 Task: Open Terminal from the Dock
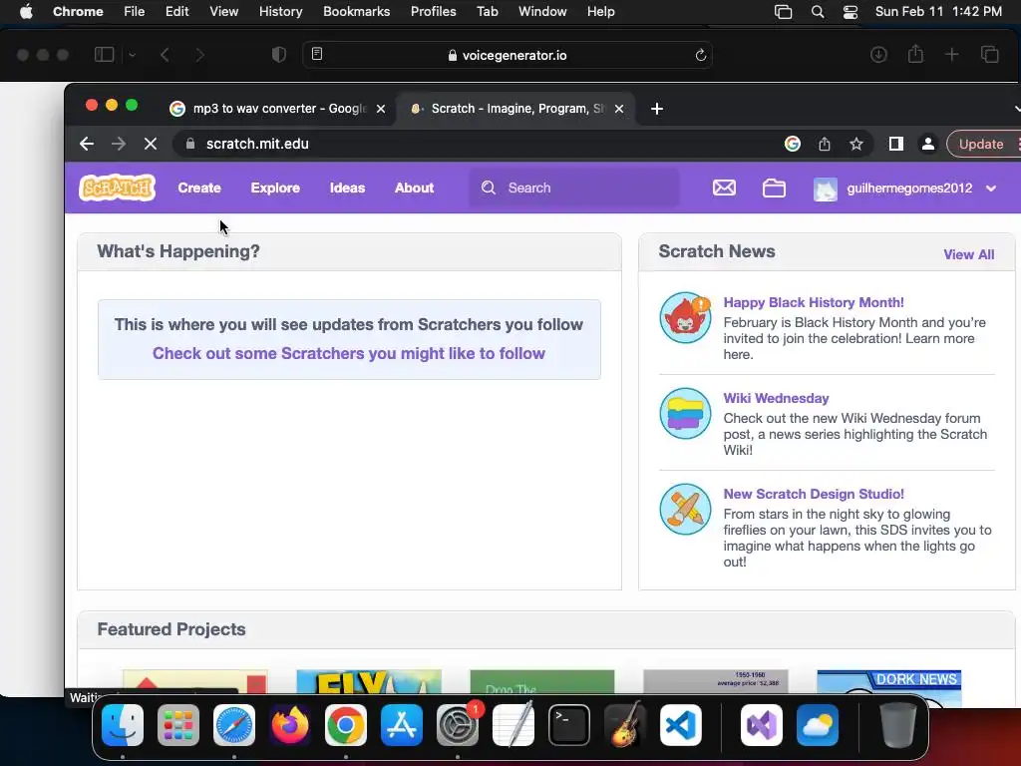(569, 725)
